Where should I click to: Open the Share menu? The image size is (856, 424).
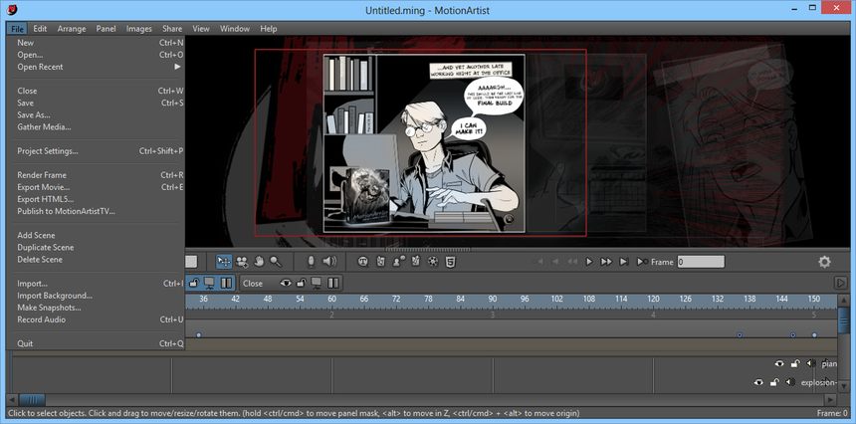pyautogui.click(x=172, y=29)
